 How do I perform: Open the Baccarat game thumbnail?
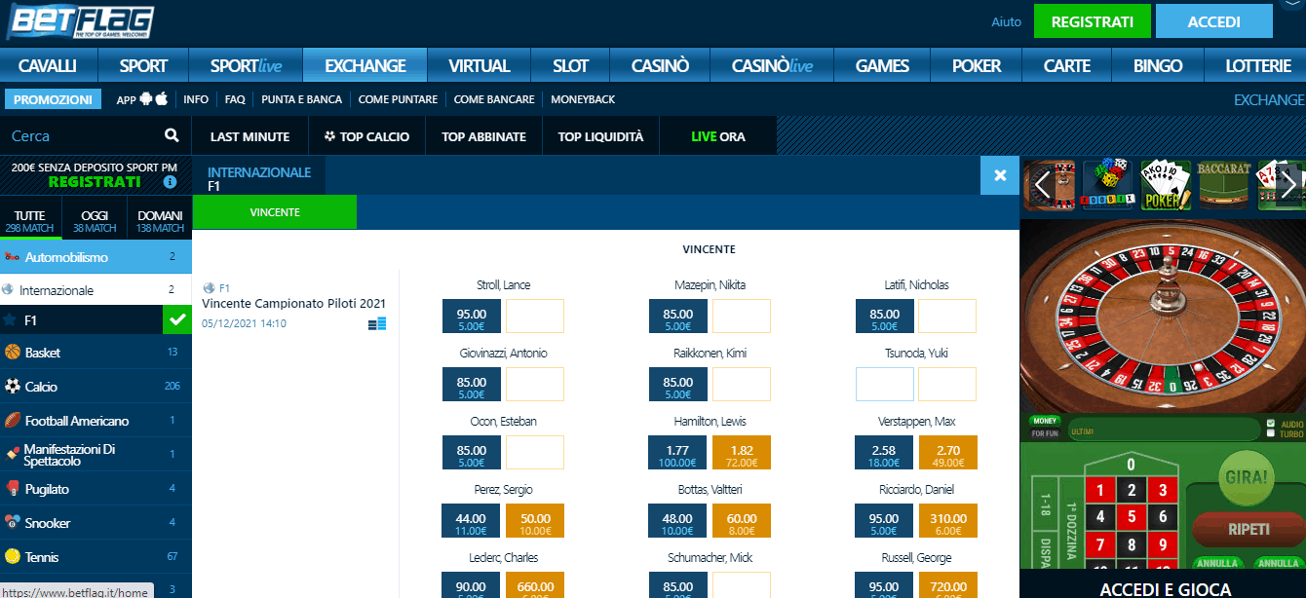1225,184
